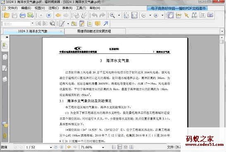Open the Zoom tool dropdown arrow

[119, 15]
